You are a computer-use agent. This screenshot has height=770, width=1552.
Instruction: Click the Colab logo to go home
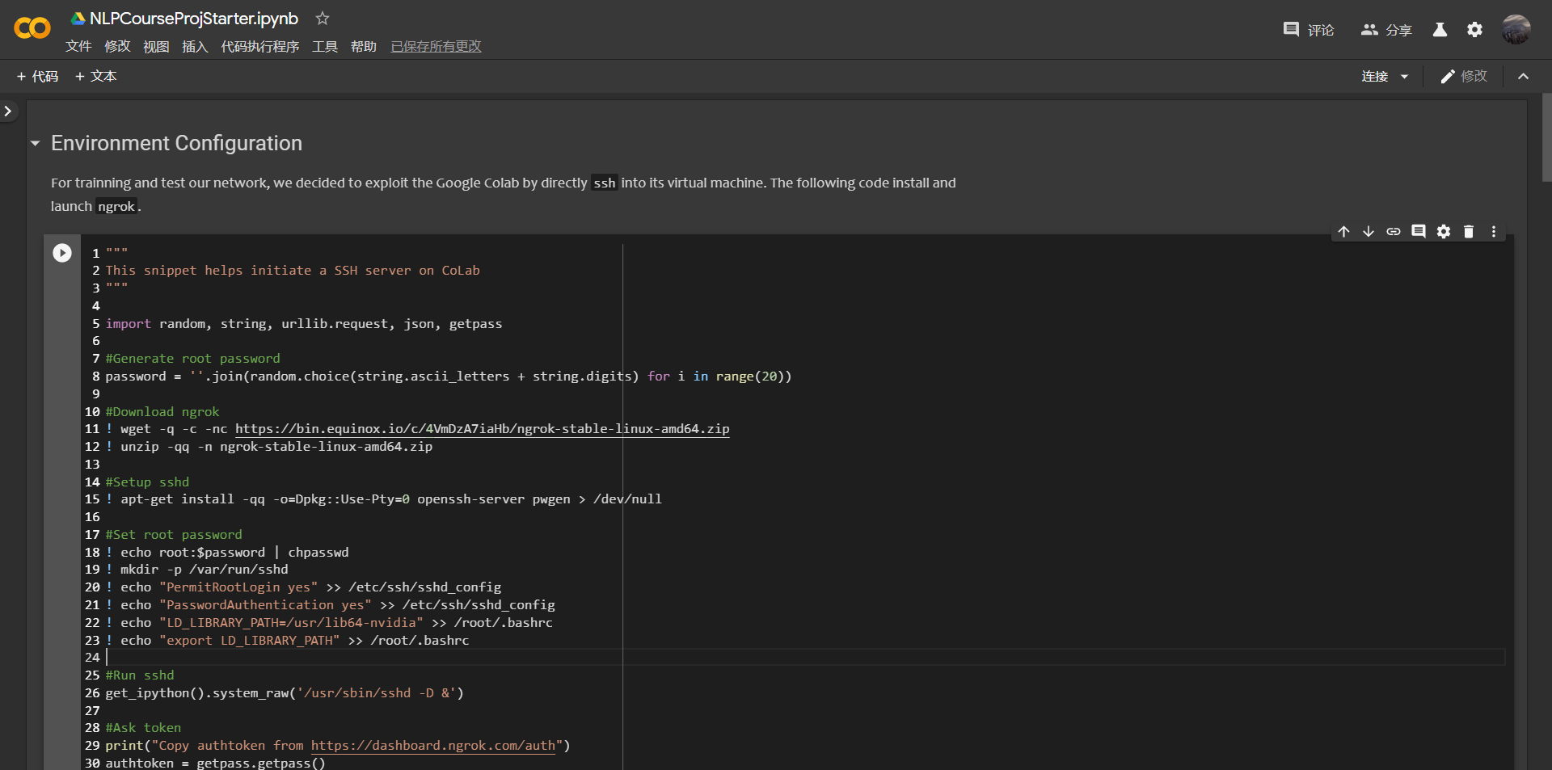[31, 28]
